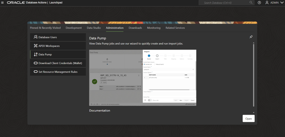Click the Launchpad title in header
Viewport: 285px width, 137px height.
56,3
